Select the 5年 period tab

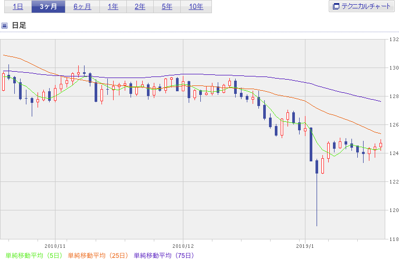pos(167,7)
